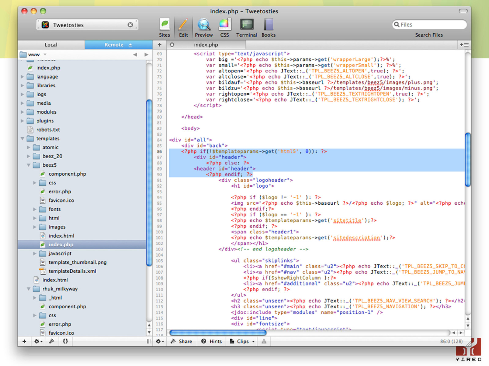
Task: Click the horizontal editor scrollbar
Action: point(218,333)
